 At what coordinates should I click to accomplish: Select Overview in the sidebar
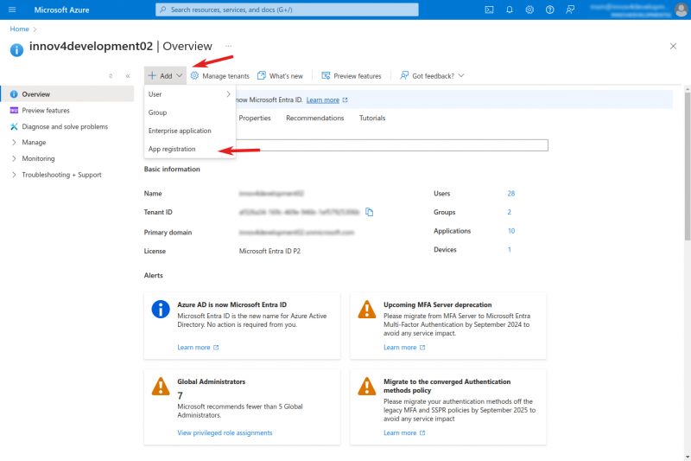67,94
